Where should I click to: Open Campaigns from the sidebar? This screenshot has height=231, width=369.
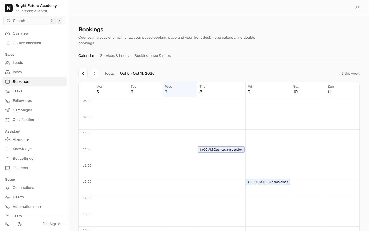click(x=34, y=110)
